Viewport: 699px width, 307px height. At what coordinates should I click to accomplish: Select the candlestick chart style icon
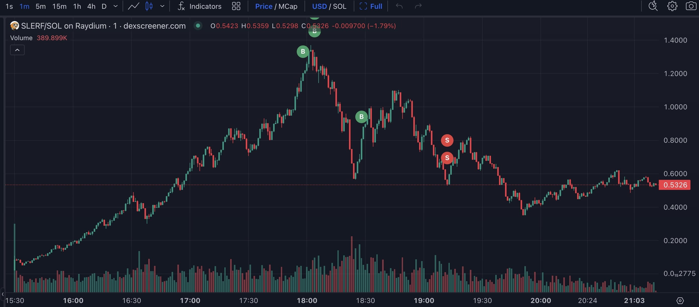pos(149,6)
